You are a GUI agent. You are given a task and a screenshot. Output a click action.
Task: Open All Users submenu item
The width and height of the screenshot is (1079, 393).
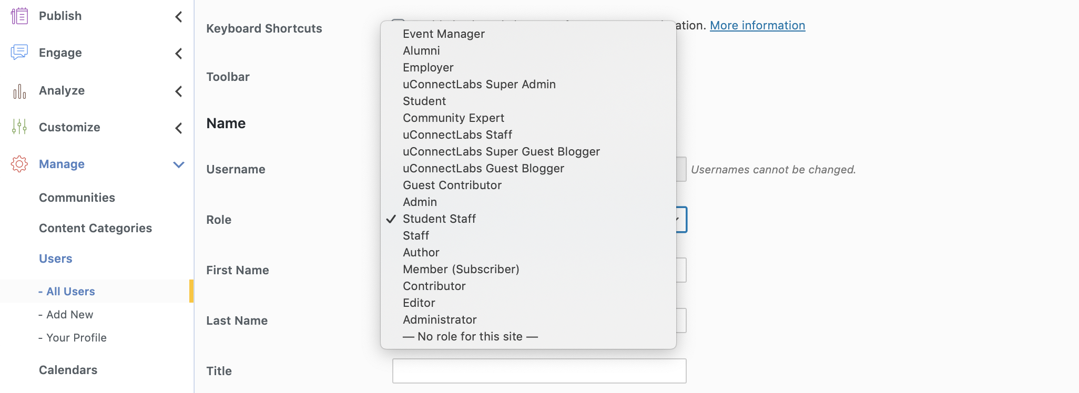[x=70, y=292]
